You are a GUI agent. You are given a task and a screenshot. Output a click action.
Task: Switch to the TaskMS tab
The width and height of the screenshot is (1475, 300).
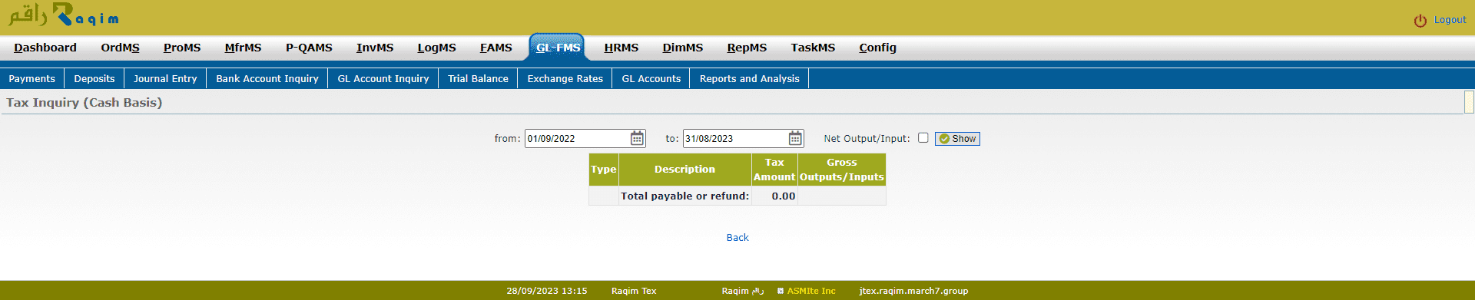(x=813, y=48)
